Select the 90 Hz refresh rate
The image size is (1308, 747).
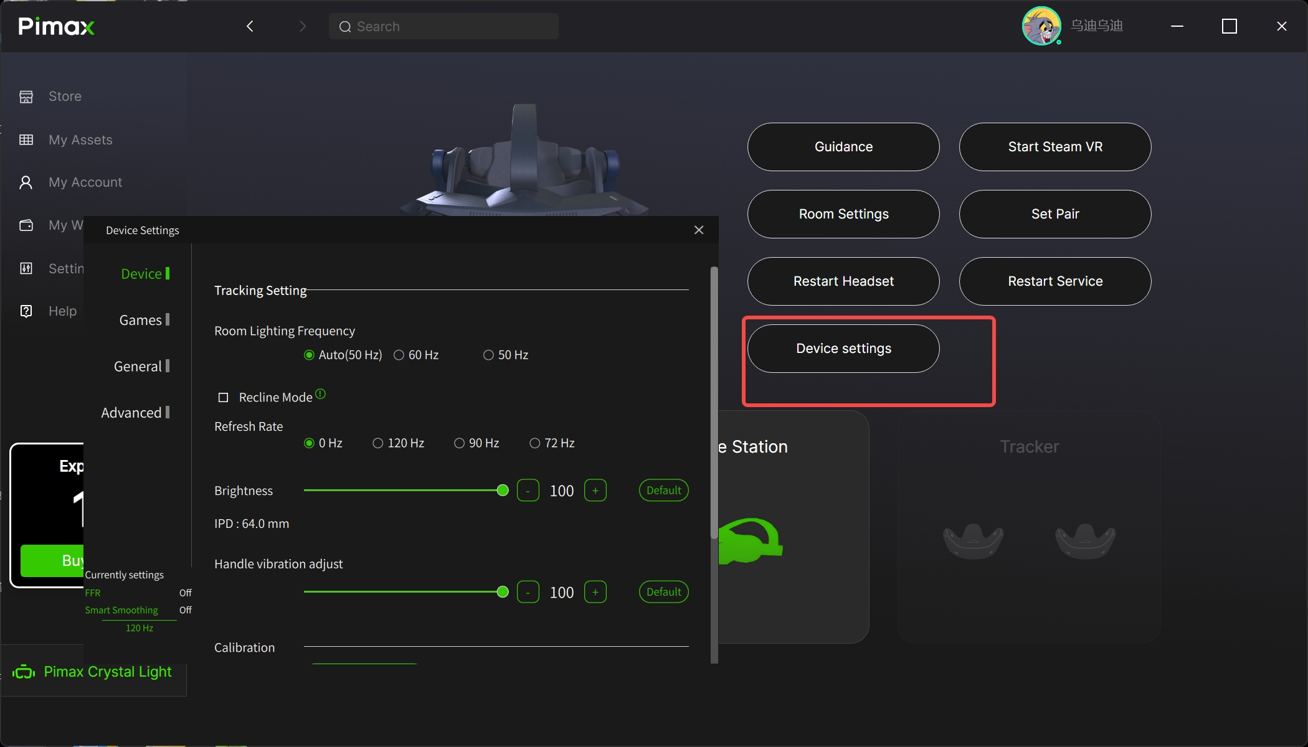click(459, 443)
